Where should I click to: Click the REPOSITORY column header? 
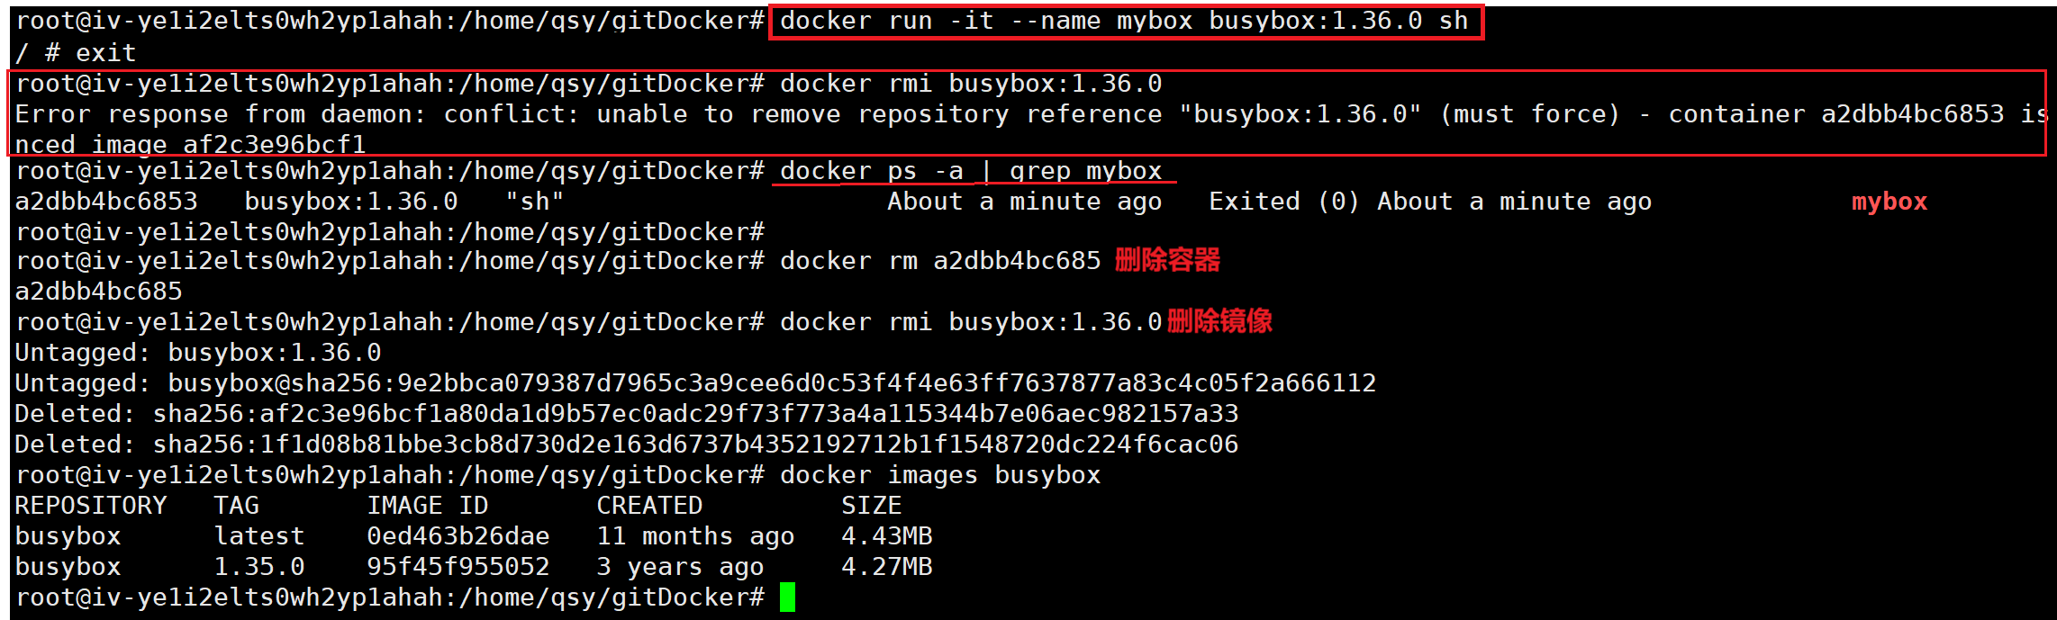(91, 506)
